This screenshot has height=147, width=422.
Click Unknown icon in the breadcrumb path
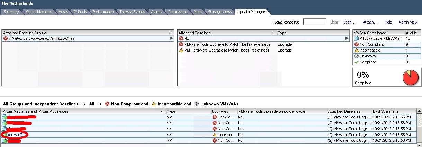click(x=196, y=104)
